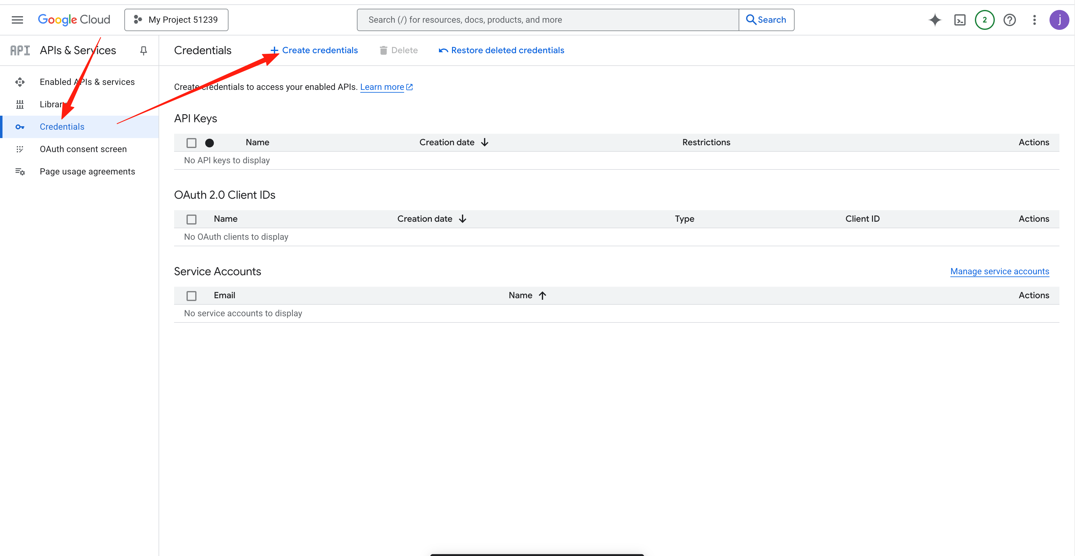The height and width of the screenshot is (556, 1075).
Task: Toggle API Keys select-all checkbox
Action: (191, 143)
